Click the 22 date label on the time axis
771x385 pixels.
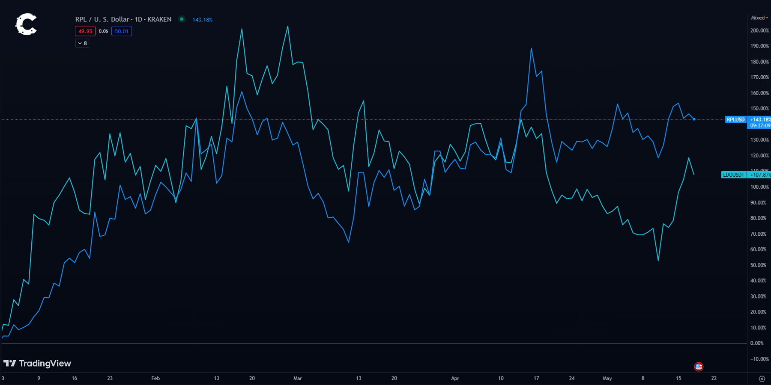click(714, 378)
